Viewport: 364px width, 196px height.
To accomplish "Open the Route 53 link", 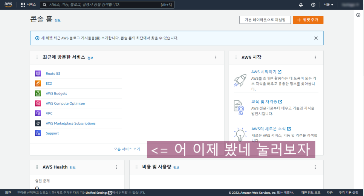I will pyautogui.click(x=53, y=74).
